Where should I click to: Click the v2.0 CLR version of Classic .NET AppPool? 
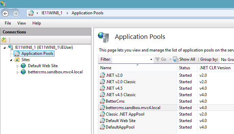pyautogui.click(x=203, y=114)
